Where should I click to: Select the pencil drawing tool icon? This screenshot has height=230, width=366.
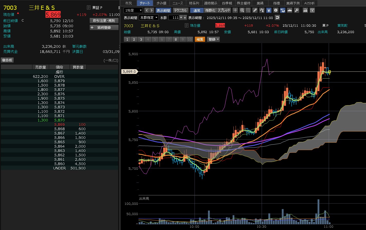point(255,10)
